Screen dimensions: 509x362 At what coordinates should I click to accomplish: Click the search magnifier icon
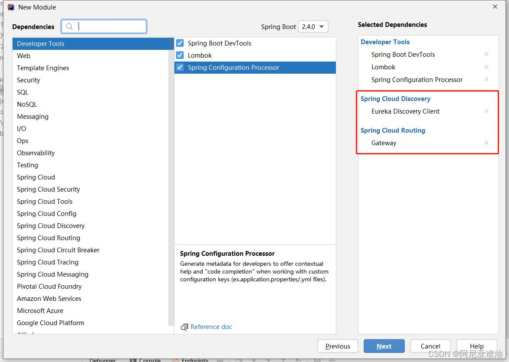pyautogui.click(x=69, y=26)
